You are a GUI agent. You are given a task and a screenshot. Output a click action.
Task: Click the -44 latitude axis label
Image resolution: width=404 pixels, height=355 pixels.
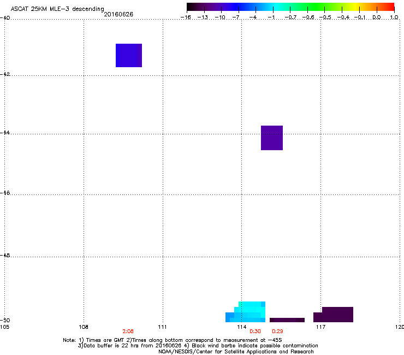(x=5, y=133)
